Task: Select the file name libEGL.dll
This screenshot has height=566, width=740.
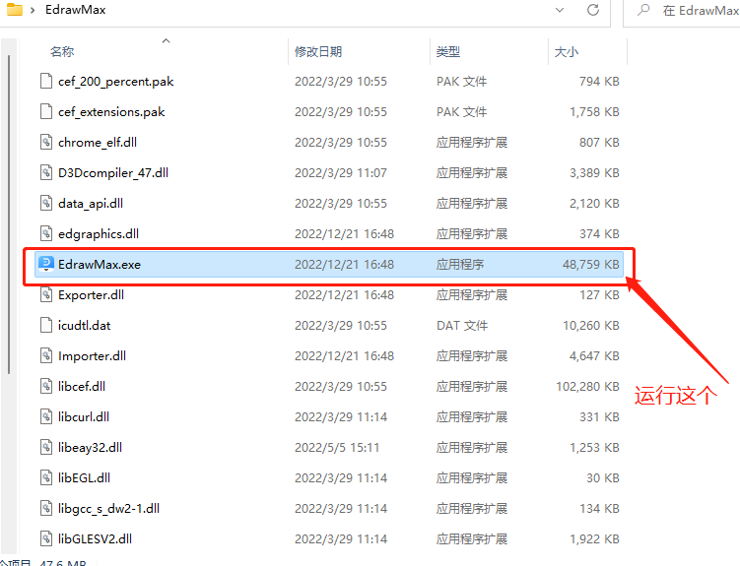Action: click(x=84, y=477)
